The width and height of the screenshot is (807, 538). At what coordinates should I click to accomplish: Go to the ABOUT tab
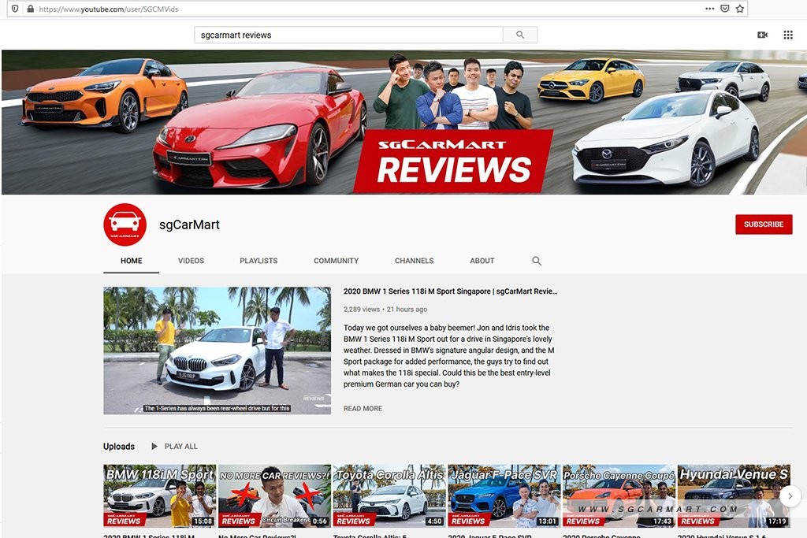point(482,261)
